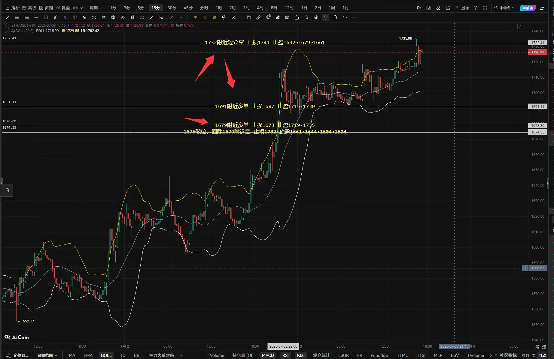Select the 4时 timeframe

point(260,8)
